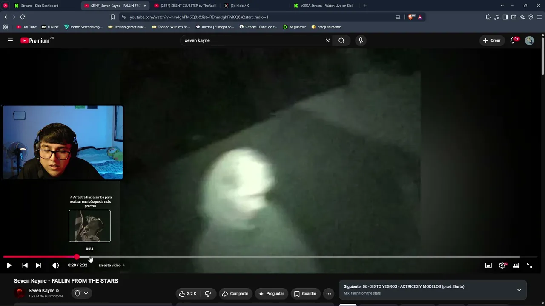The width and height of the screenshot is (545, 306).
Task: Bookmark this page icon in address bar
Action: click(x=112, y=17)
